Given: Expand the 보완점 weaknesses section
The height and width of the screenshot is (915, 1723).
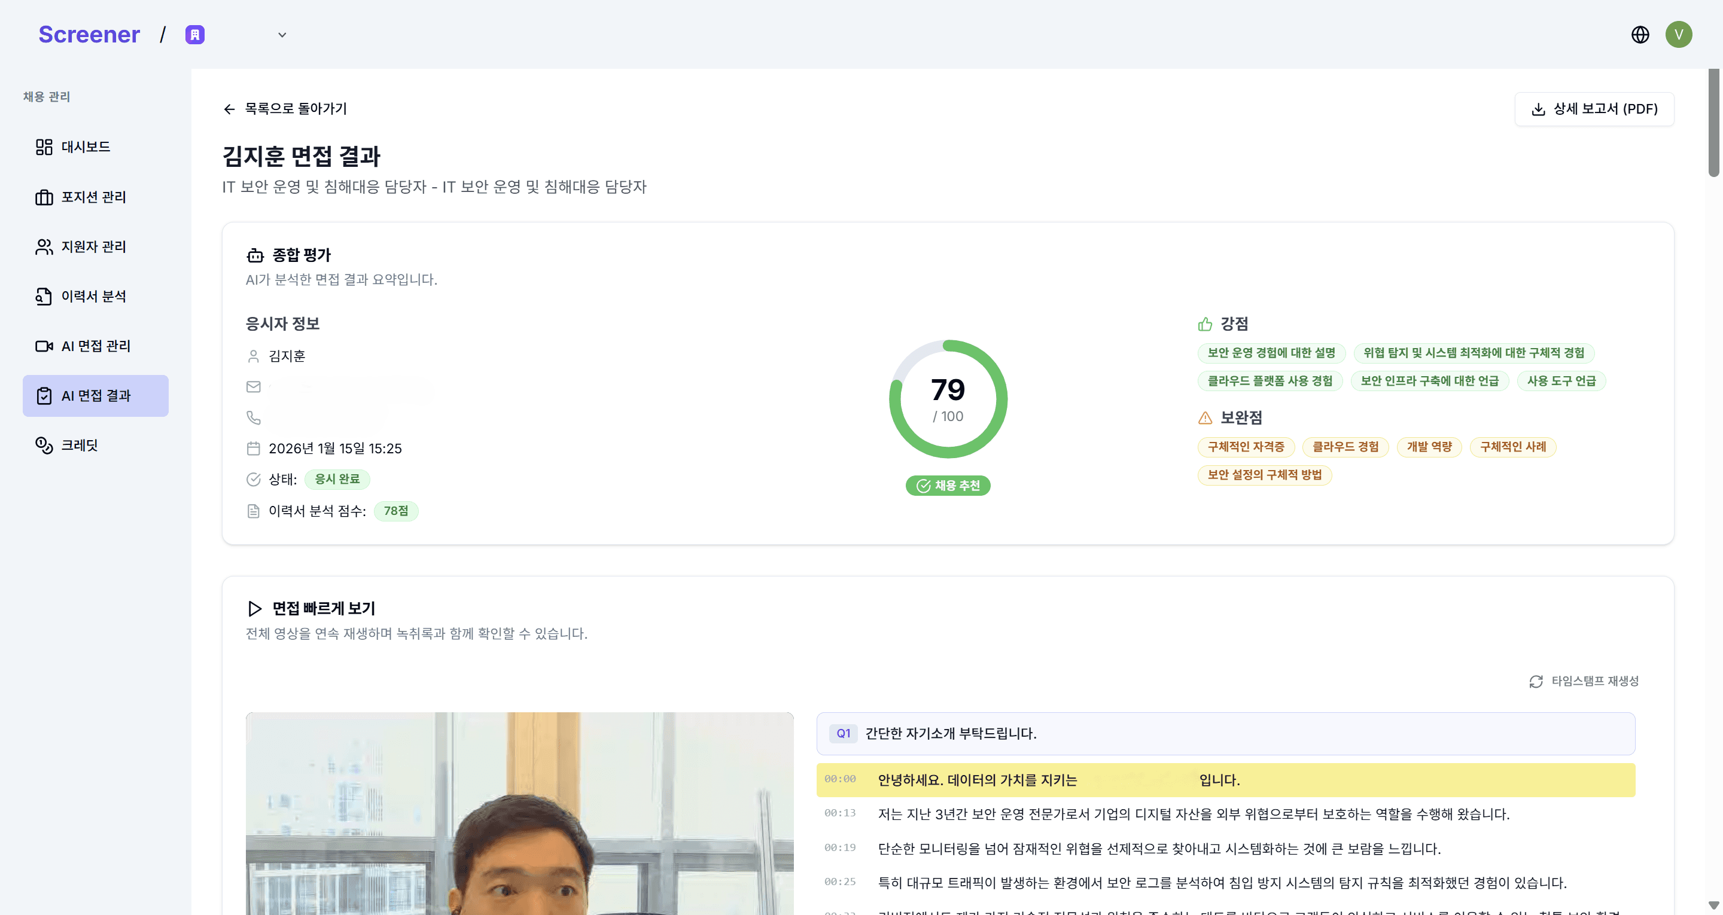Looking at the screenshot, I should (1241, 417).
